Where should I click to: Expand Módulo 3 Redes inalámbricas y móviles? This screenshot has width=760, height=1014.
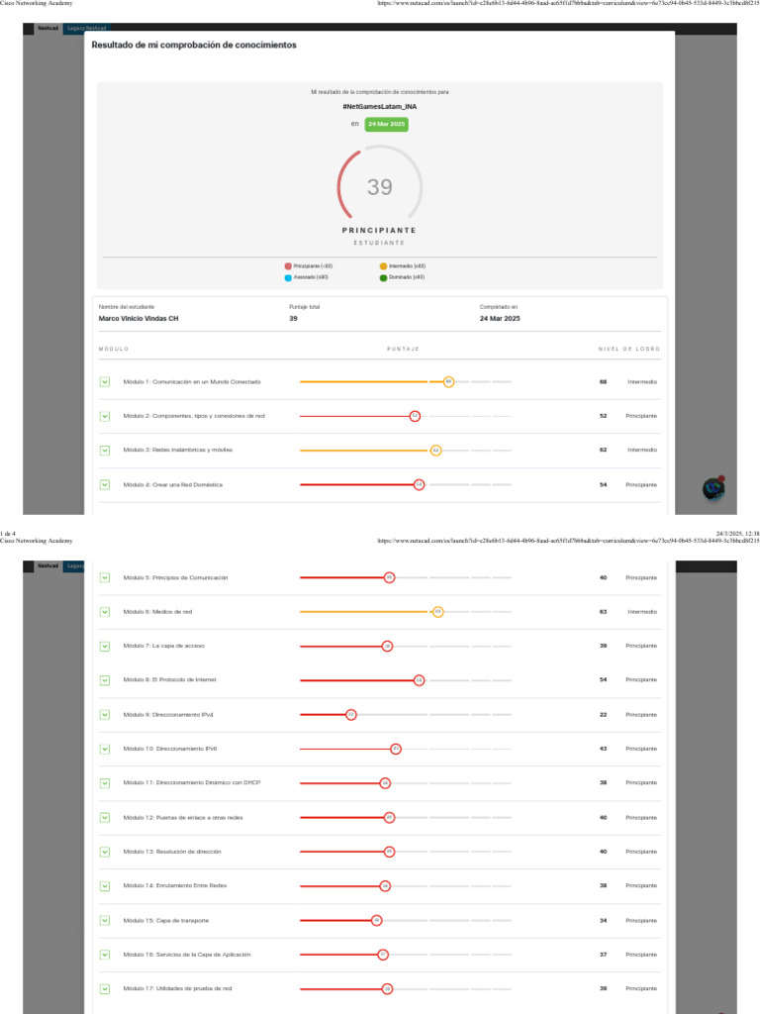105,451
